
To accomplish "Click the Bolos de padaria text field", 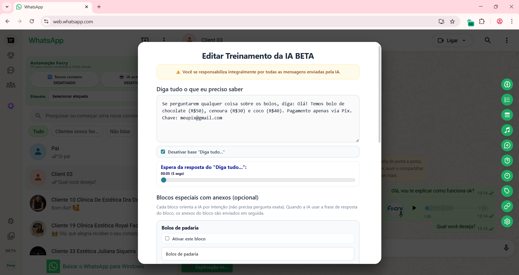I will 257,254.
